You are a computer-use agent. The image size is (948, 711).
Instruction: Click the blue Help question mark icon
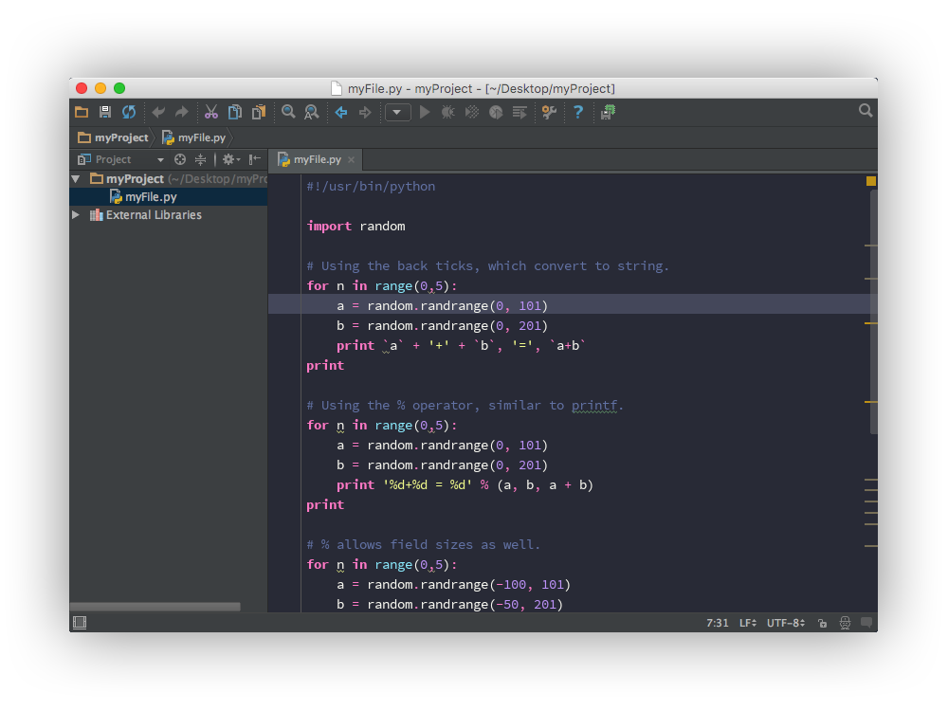[578, 112]
